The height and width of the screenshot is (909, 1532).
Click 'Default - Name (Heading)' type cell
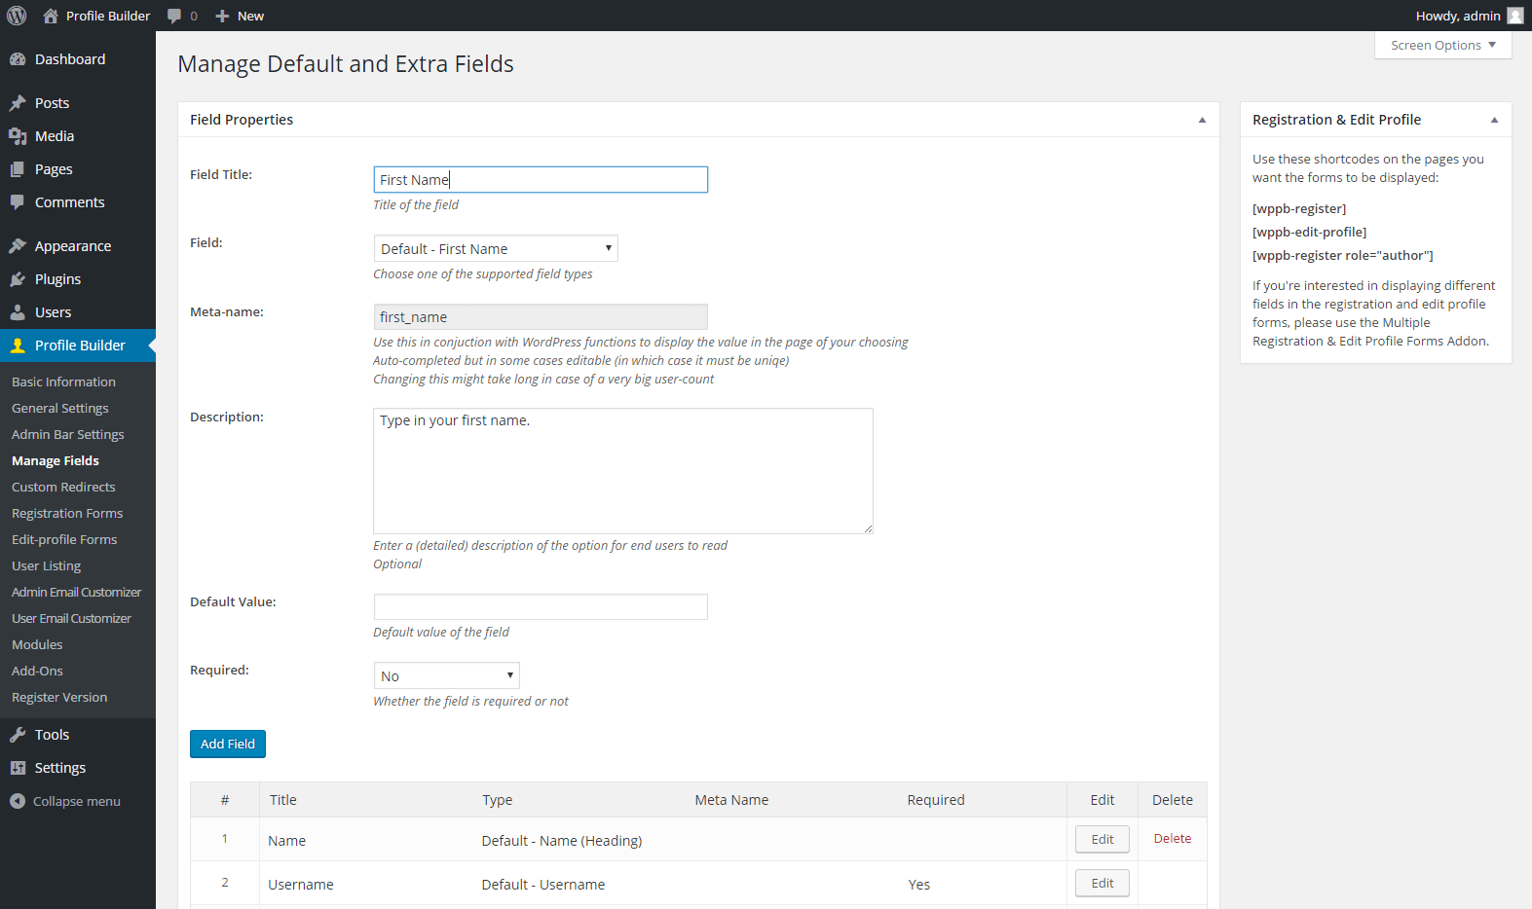(562, 841)
